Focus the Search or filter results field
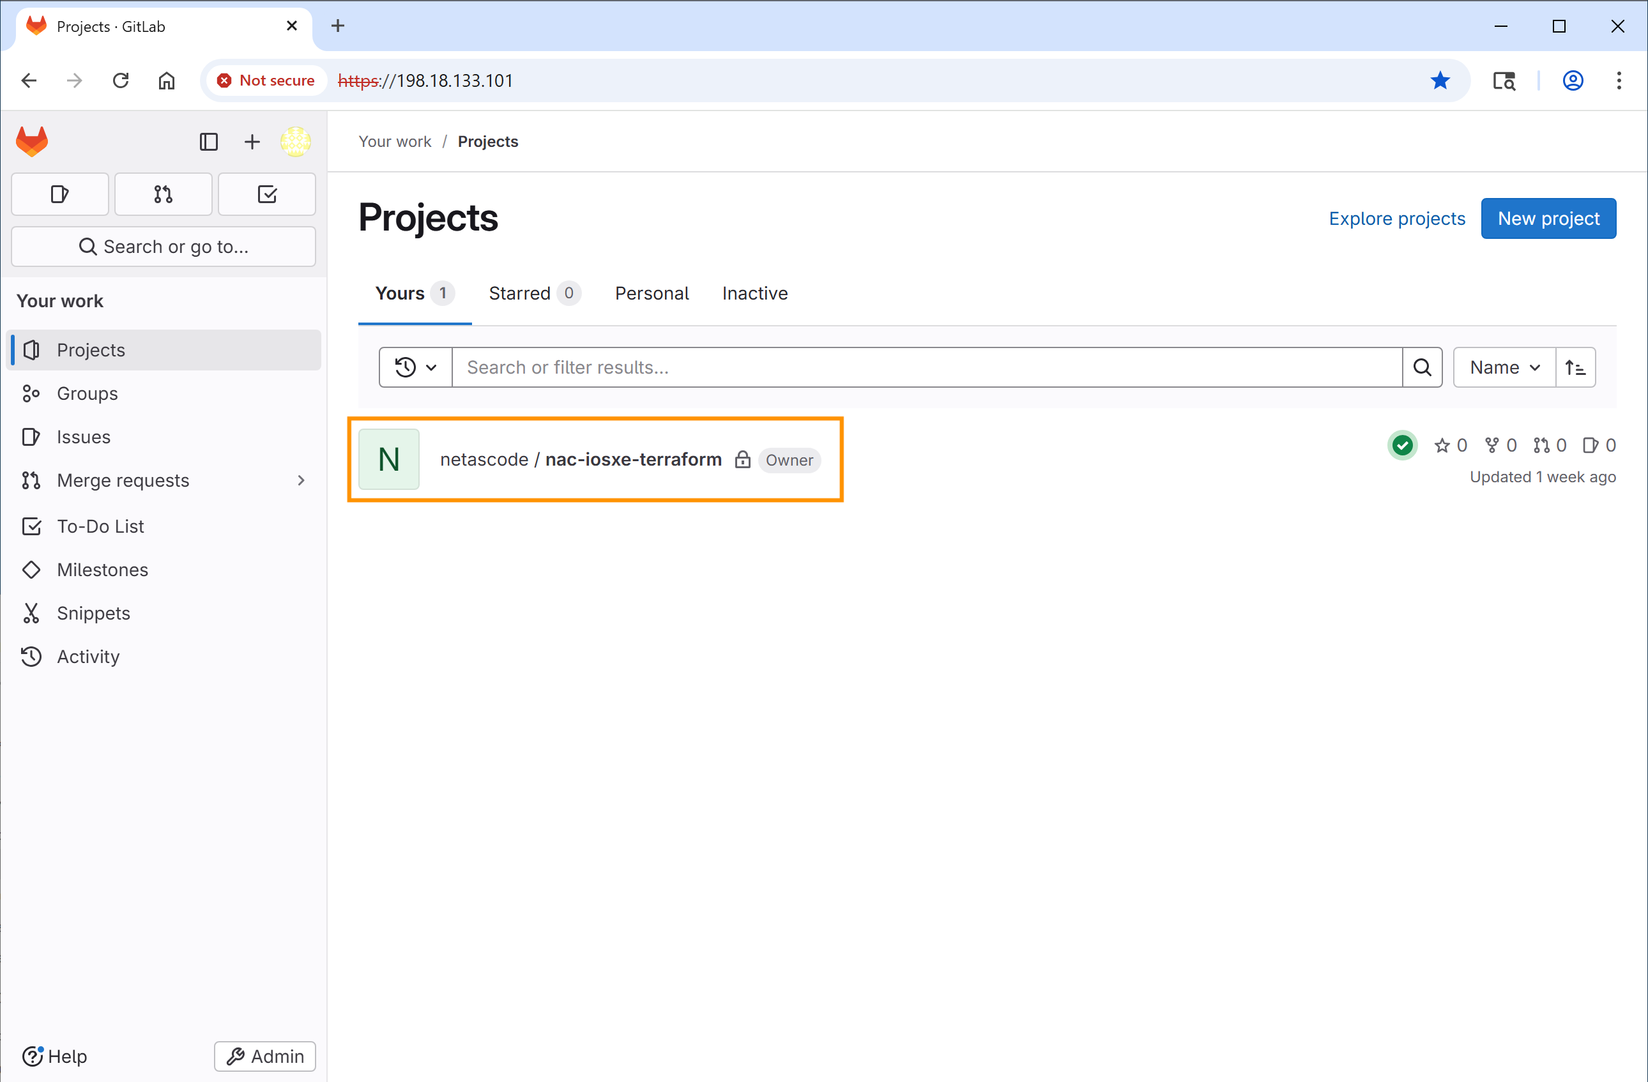 [927, 368]
